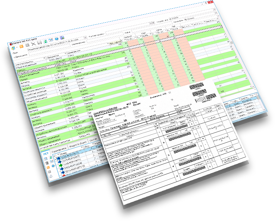Click the gray envelope toolbar icon
Image resolution: width=275 pixels, height=221 pixels.
pos(27,45)
